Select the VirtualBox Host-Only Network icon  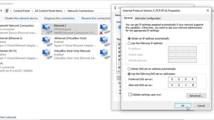(47, 54)
